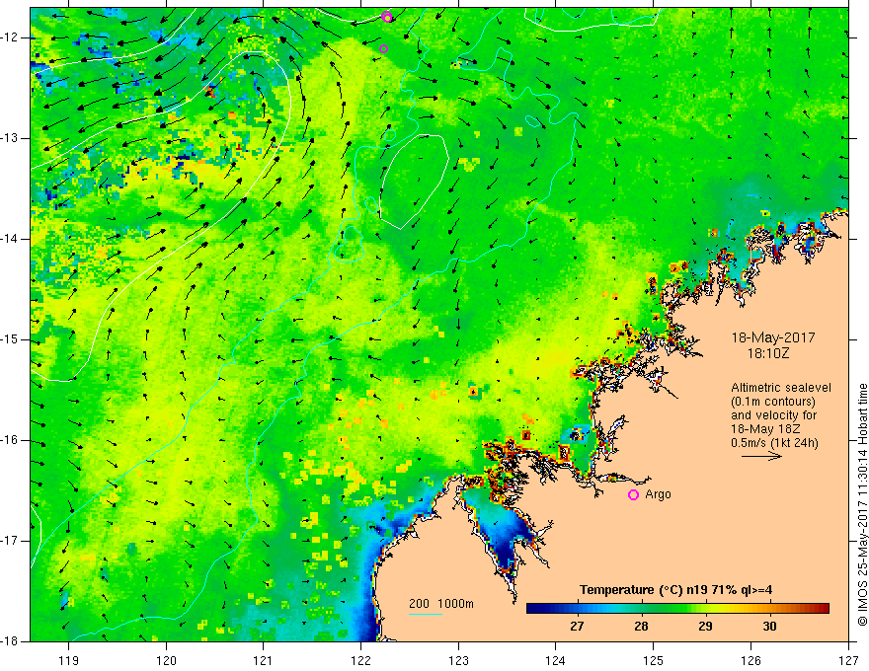Click the -15 latitude axis label

tap(11, 339)
